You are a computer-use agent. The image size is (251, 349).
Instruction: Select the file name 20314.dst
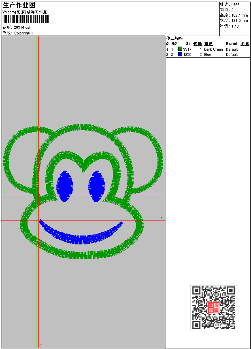tap(22, 28)
